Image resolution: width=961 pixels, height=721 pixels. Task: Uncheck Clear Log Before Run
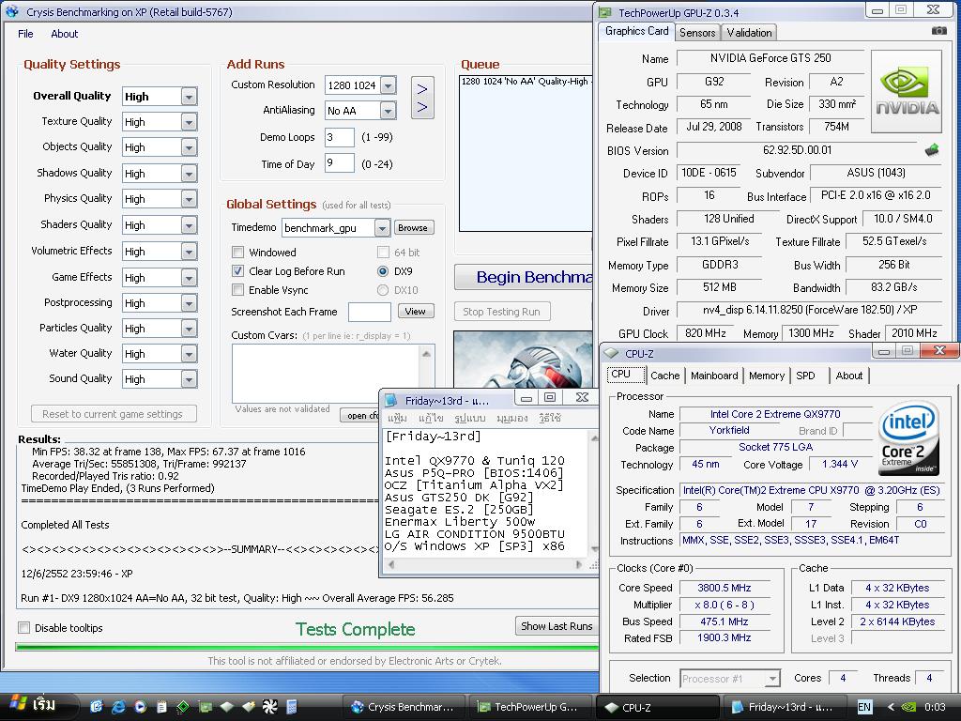point(237,271)
